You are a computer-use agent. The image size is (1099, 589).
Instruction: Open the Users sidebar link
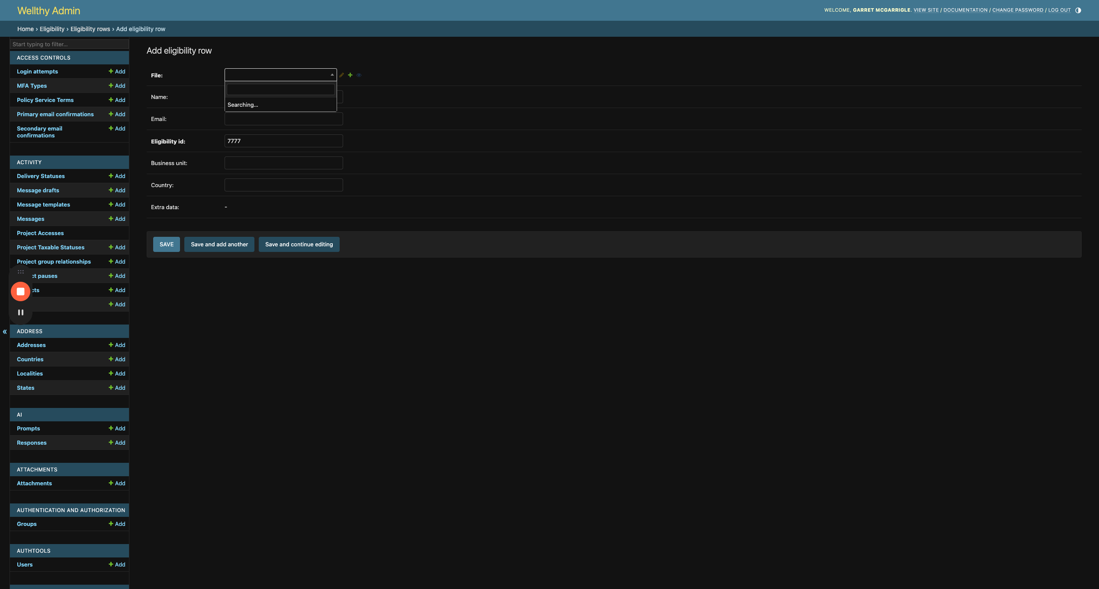(25, 565)
